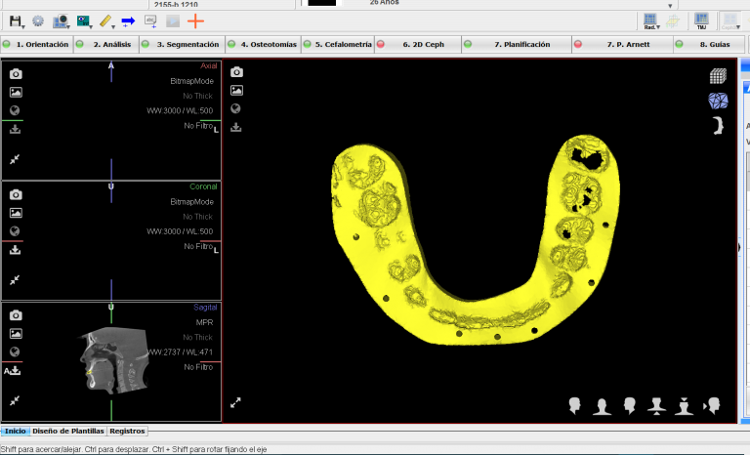The height and width of the screenshot is (455, 750).
Task: Click the TMJ view button
Action: [701, 21]
